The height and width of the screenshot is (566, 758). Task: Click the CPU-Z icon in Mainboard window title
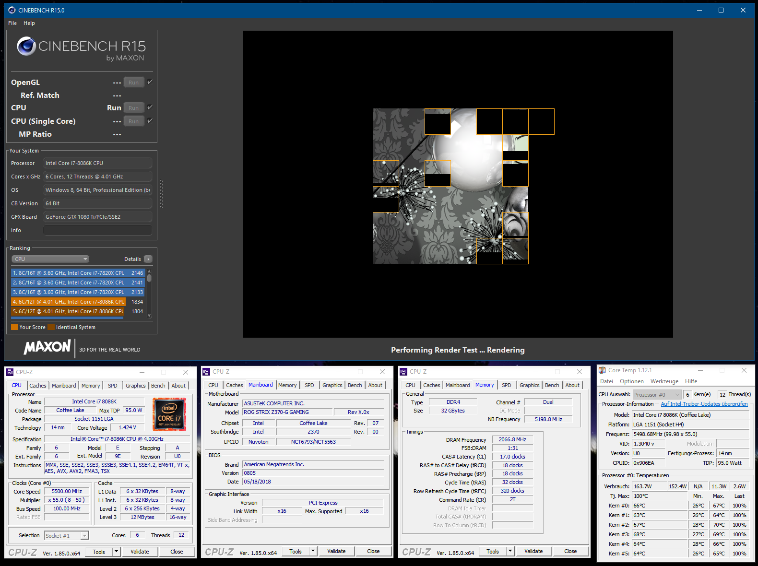206,372
